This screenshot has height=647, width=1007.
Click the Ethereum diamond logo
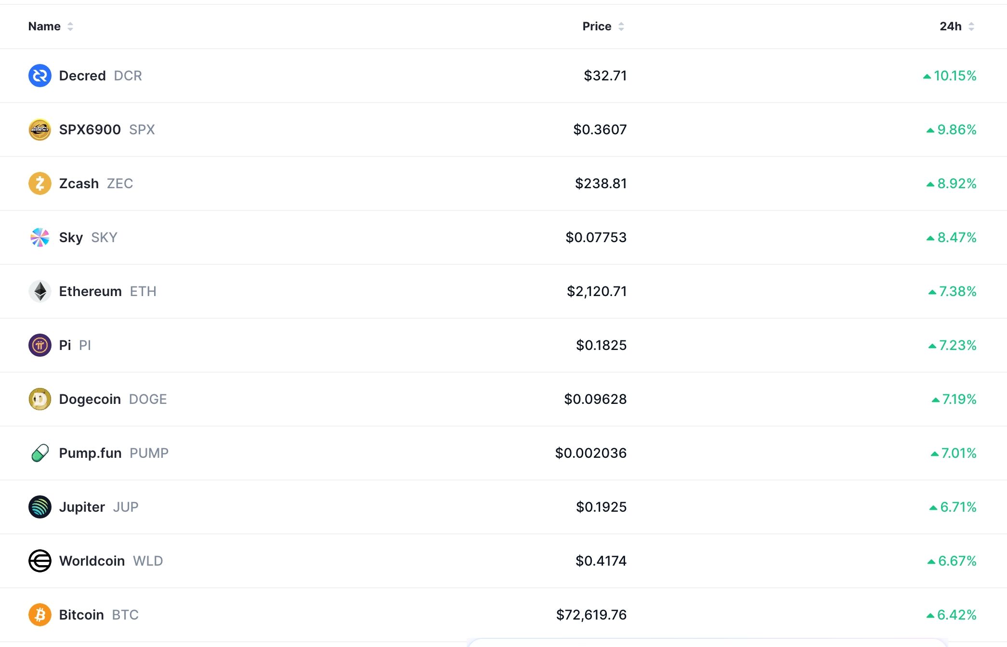[39, 291]
